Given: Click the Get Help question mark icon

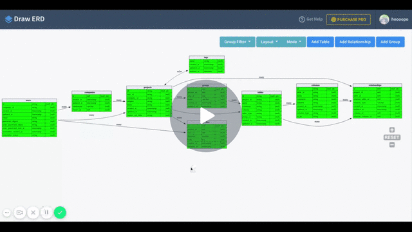Looking at the screenshot, I should [x=302, y=19].
